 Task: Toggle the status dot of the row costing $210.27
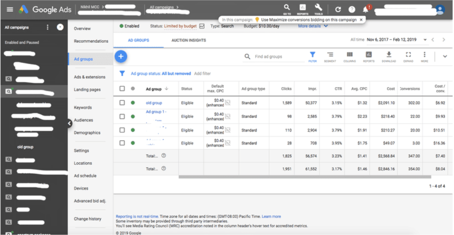point(133,130)
